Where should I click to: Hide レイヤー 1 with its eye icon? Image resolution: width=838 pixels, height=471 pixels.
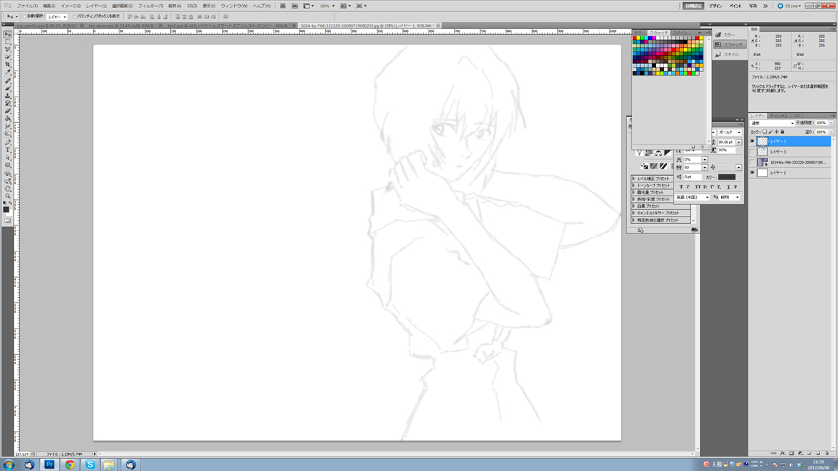(x=752, y=142)
